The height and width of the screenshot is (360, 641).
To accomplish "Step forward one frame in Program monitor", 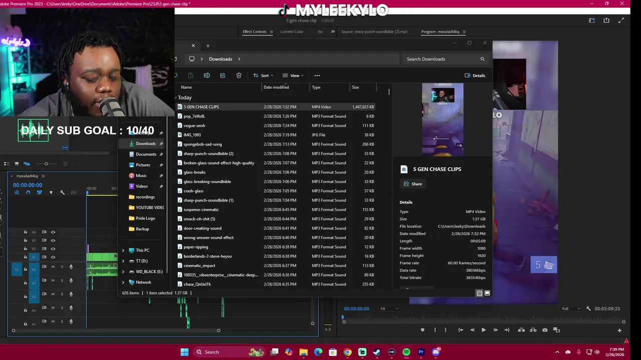I will pos(495,330).
